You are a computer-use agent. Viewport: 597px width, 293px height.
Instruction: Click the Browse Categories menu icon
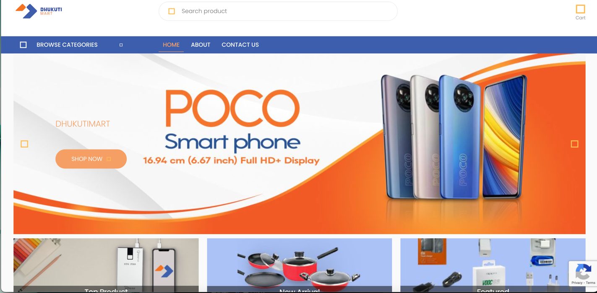23,45
